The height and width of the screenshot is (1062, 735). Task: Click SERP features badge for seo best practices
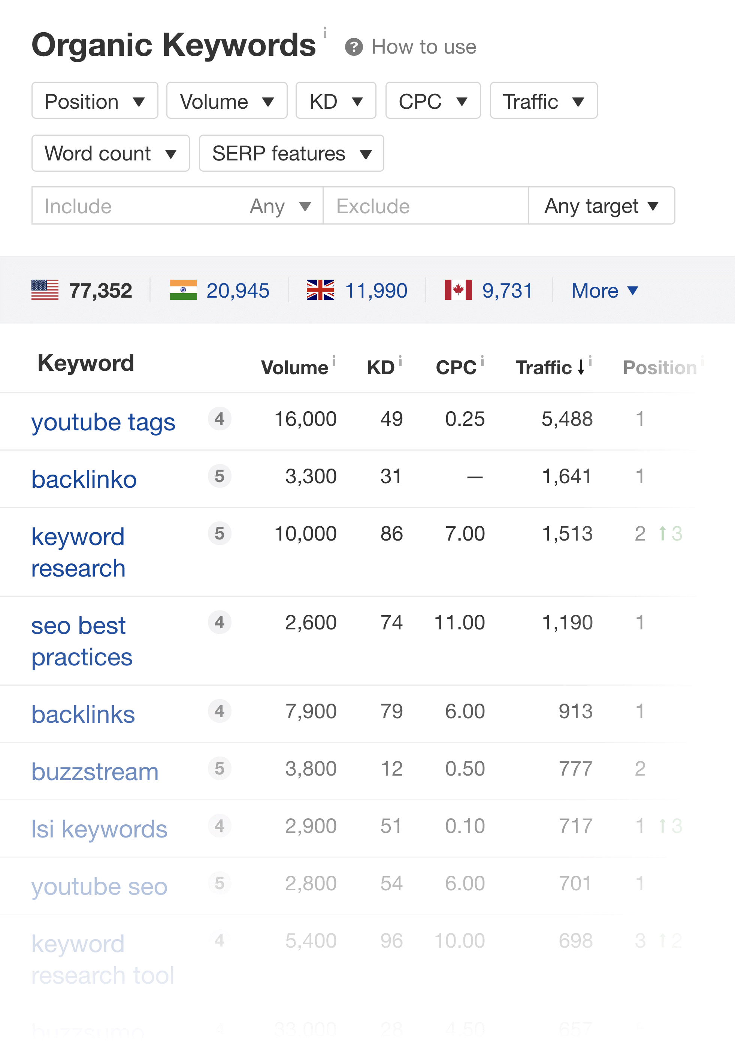[220, 622]
